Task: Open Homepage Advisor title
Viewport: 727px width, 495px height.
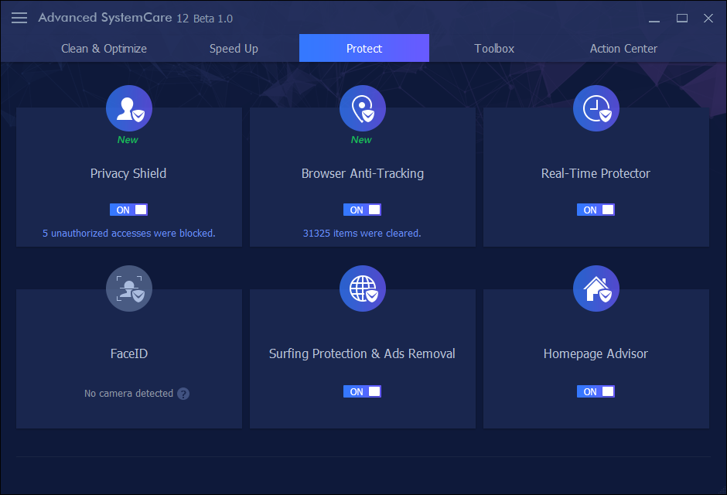Action: (x=596, y=354)
